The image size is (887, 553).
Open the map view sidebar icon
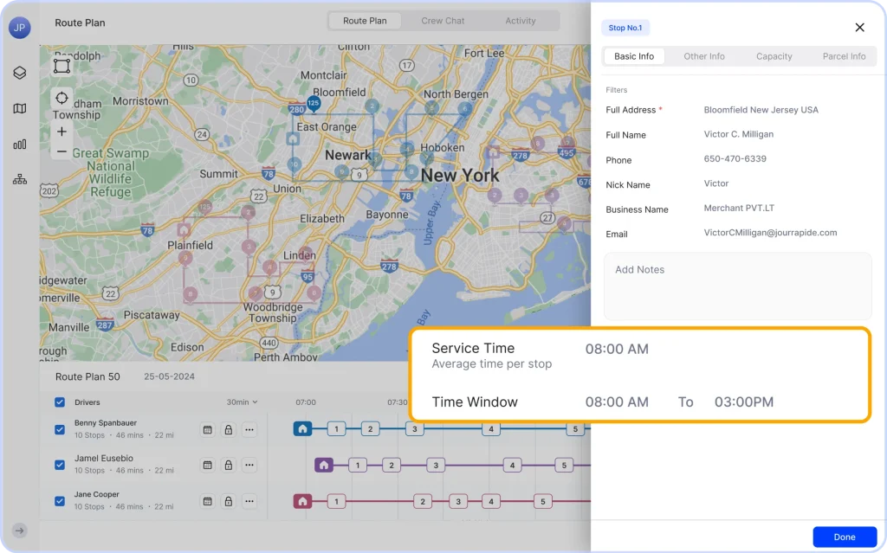click(x=20, y=108)
